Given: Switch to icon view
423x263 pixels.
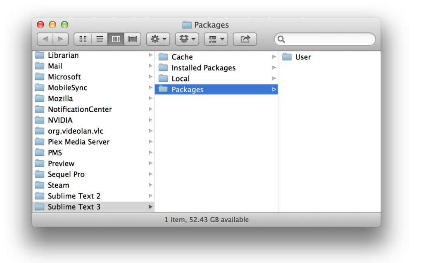Looking at the screenshot, I should click(83, 39).
